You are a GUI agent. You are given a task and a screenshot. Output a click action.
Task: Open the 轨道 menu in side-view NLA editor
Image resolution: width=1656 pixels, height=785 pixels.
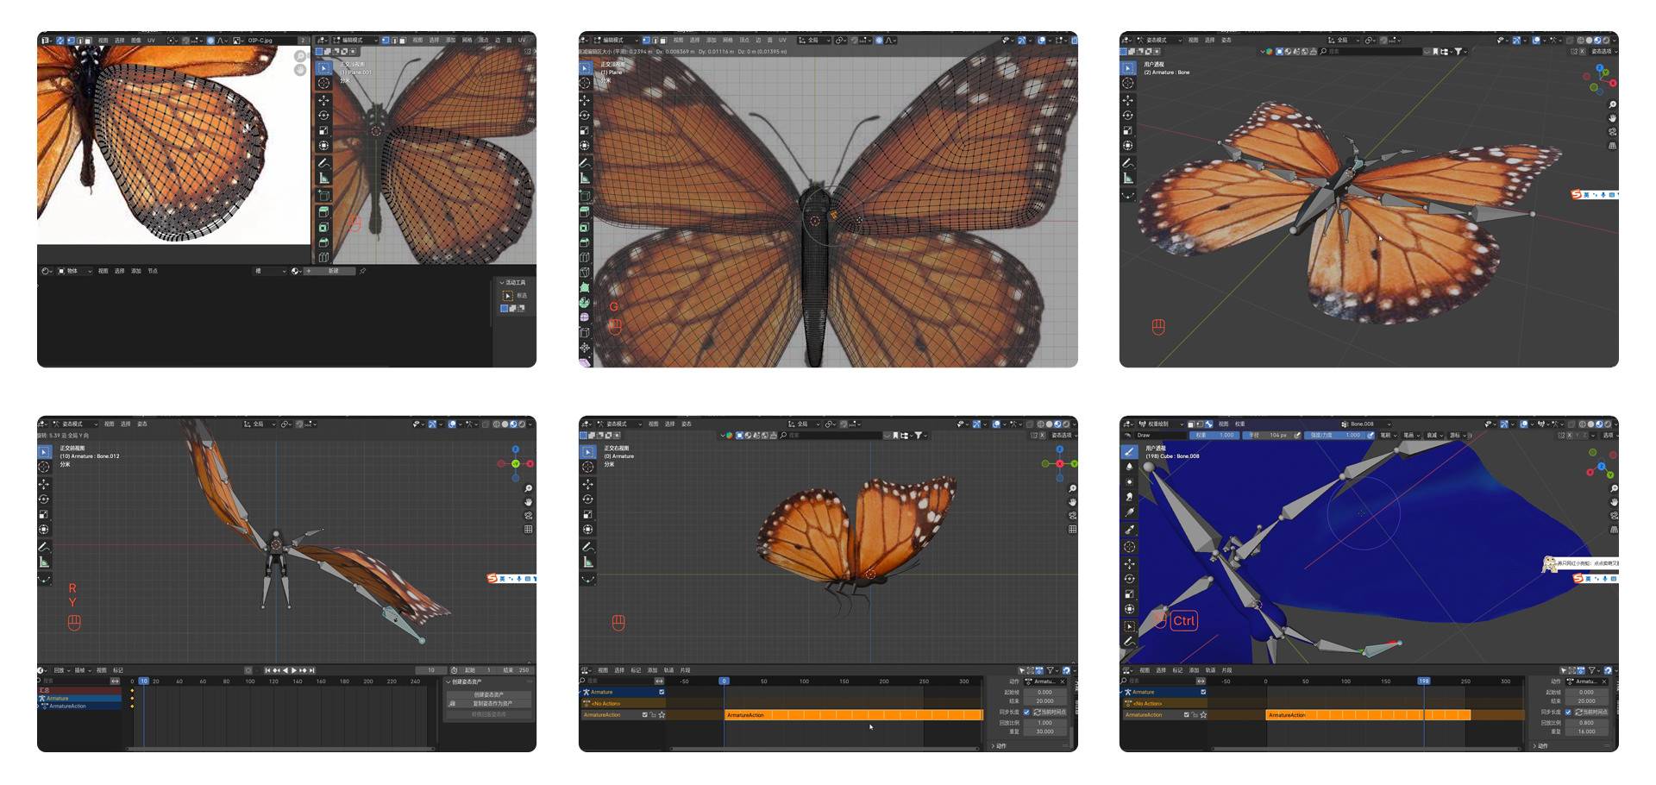tap(668, 670)
